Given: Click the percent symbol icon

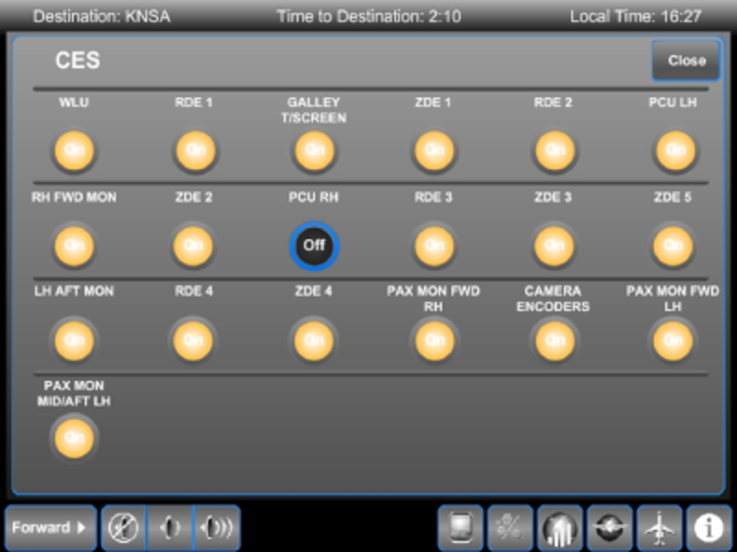Looking at the screenshot, I should click(x=509, y=528).
